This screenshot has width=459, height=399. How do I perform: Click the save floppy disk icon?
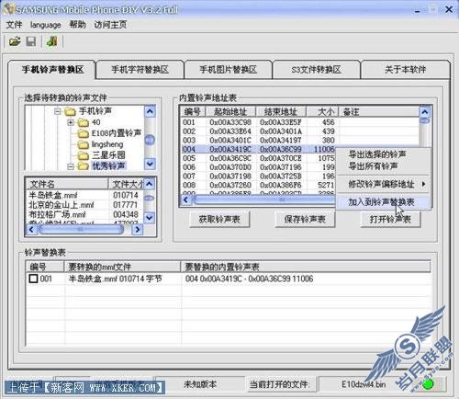[x=31, y=41]
